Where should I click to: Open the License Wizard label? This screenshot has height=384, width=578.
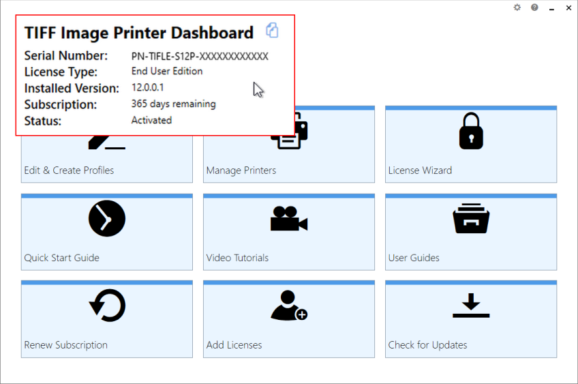click(x=420, y=171)
